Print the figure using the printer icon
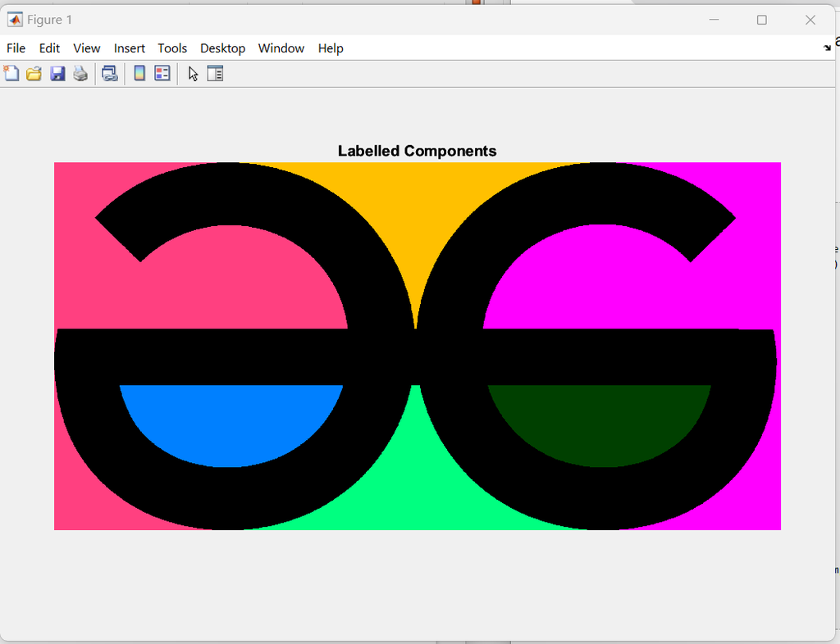Screen dimensions: 840x644 pos(80,74)
